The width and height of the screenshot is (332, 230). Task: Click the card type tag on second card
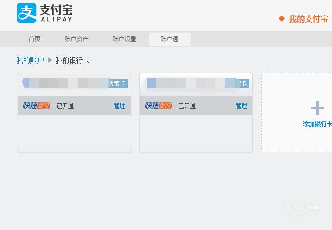point(244,83)
